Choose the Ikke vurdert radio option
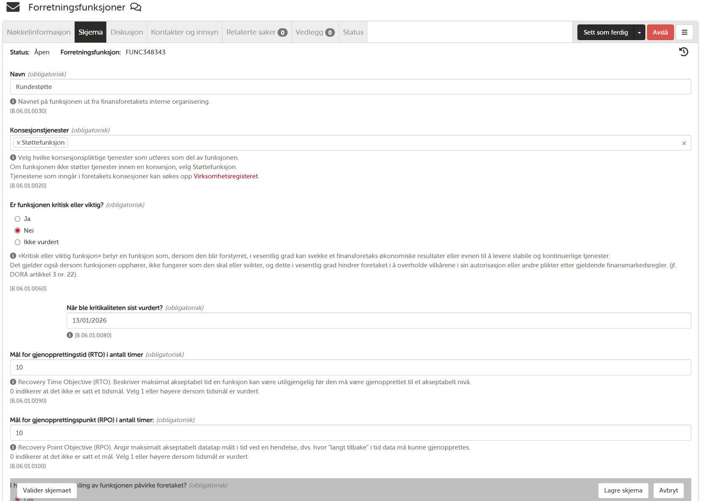701x501 pixels. pos(18,242)
